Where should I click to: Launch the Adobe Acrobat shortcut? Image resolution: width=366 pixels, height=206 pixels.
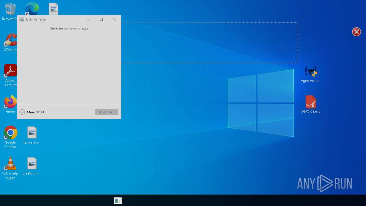click(x=10, y=76)
